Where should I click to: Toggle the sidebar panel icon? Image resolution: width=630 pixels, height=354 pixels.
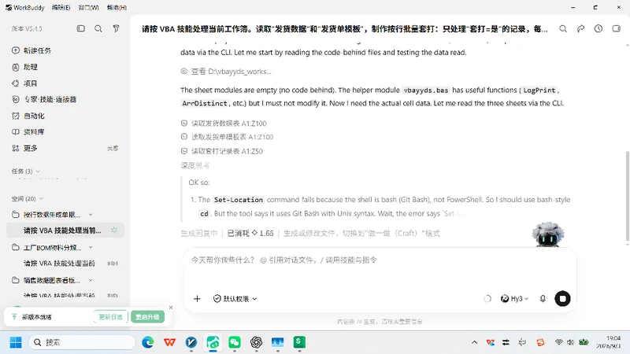[x=81, y=28]
